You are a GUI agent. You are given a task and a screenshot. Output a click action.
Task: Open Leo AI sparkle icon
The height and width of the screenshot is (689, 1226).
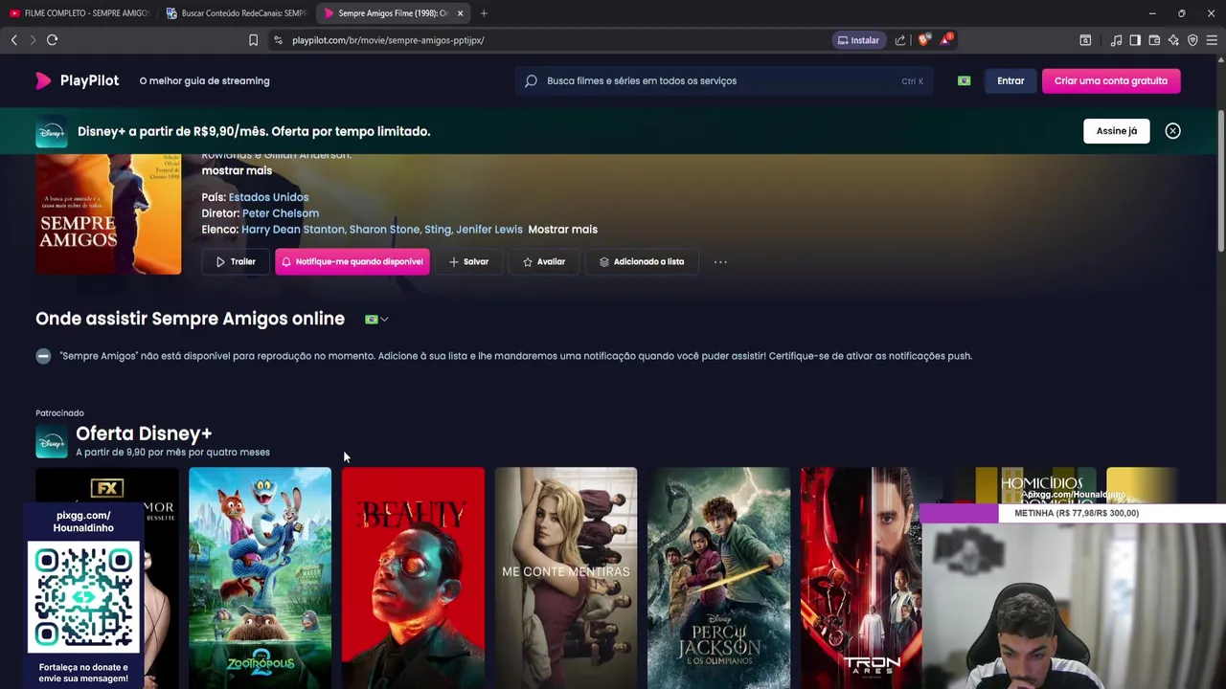(x=1173, y=40)
